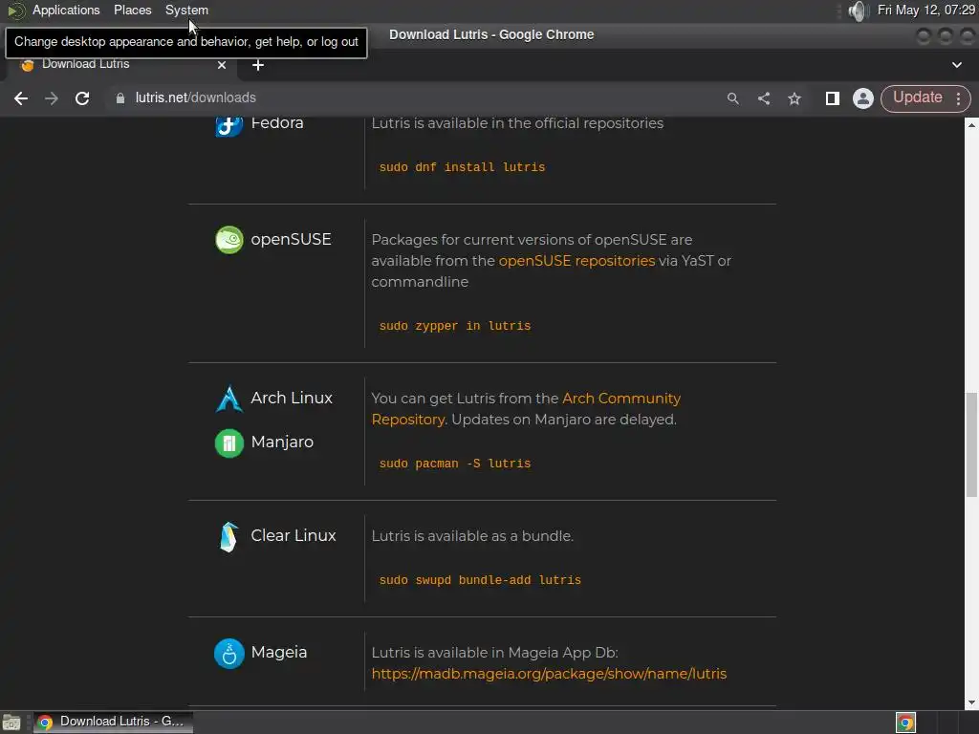Click the Mageia logo icon
The height and width of the screenshot is (734, 979).
229,654
